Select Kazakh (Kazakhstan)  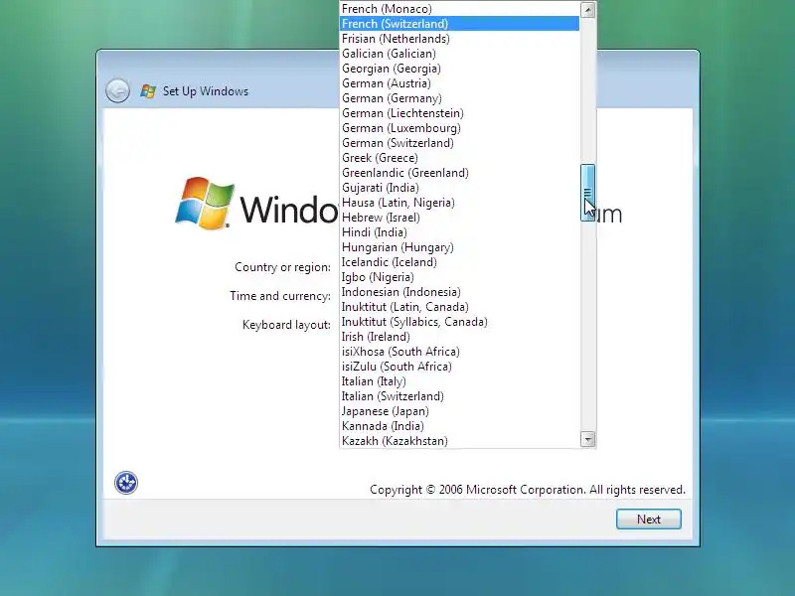tap(459, 441)
